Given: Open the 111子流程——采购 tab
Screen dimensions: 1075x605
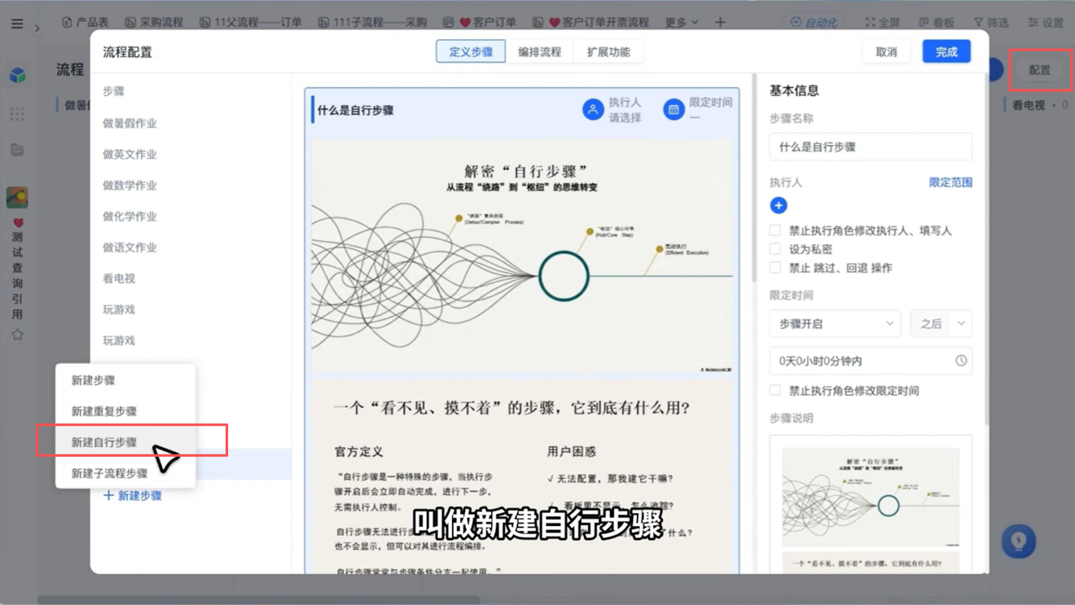Looking at the screenshot, I should click(372, 22).
